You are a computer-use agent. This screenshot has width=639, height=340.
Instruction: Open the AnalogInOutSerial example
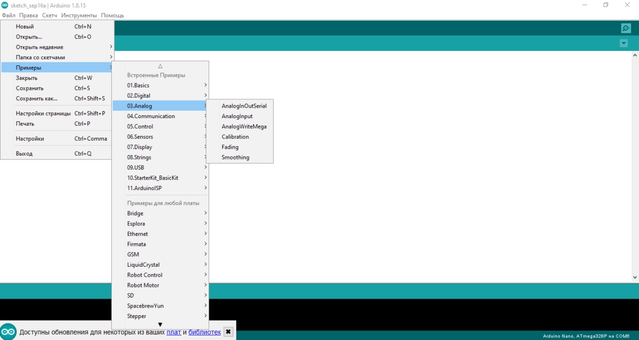point(240,106)
